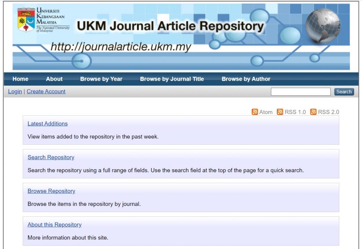Click the journalarticle.ukm.my URL in the banner

[x=121, y=47]
